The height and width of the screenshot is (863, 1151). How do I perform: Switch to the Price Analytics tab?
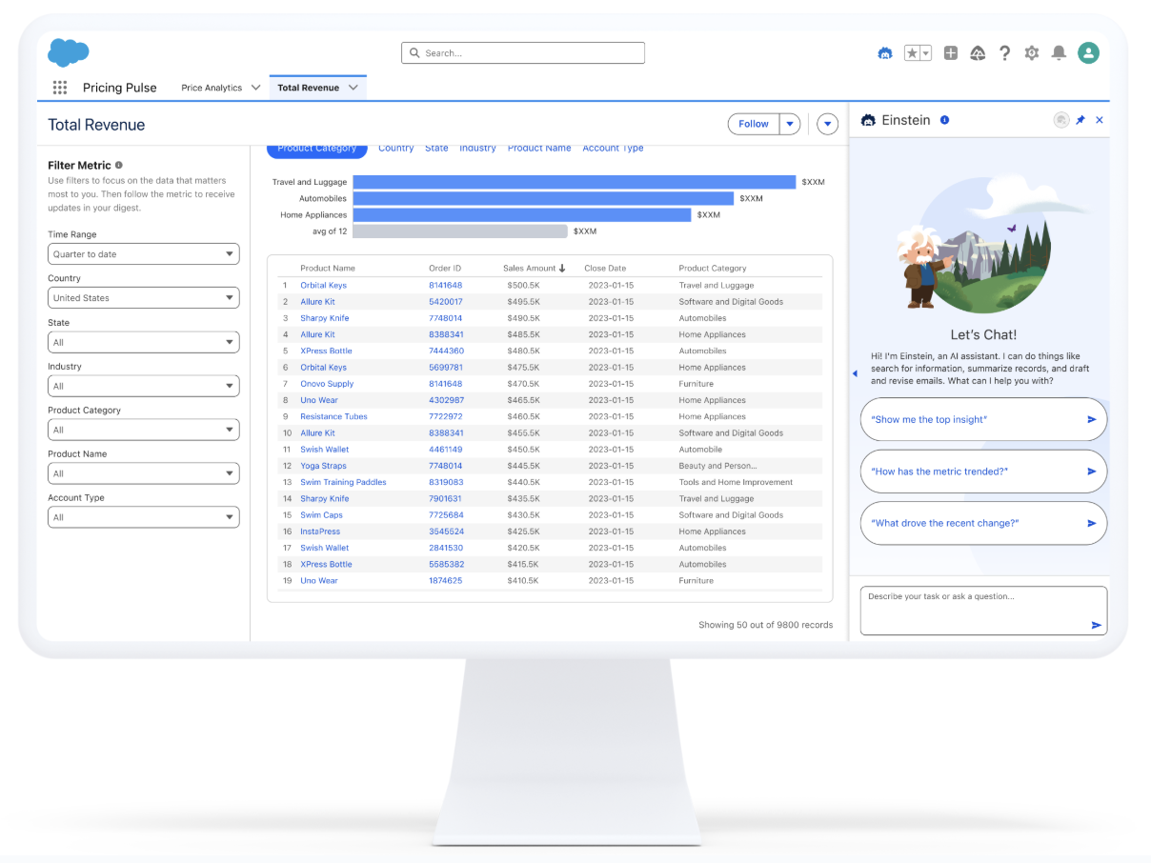(212, 88)
